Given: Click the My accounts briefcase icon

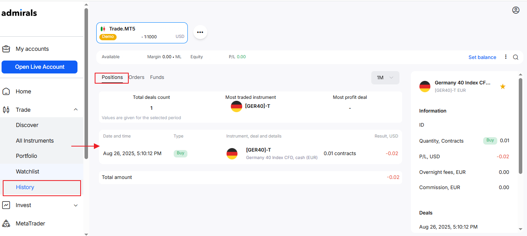Looking at the screenshot, I should click(x=6, y=49).
